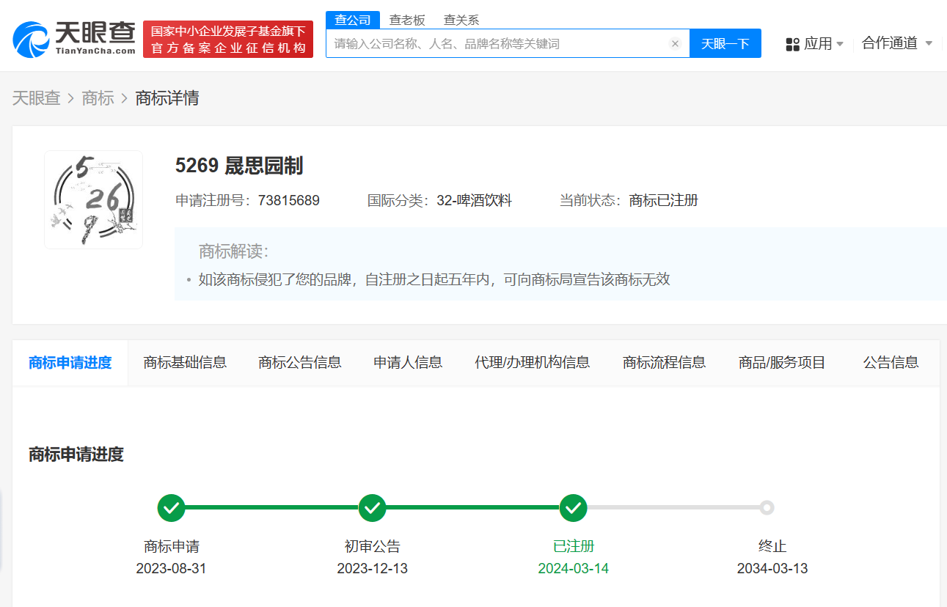Click the 5269 trademark image thumbnail

click(93, 199)
